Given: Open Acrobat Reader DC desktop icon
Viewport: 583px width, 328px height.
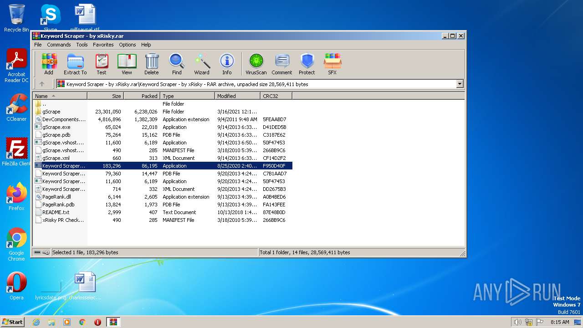Looking at the screenshot, I should [16, 67].
